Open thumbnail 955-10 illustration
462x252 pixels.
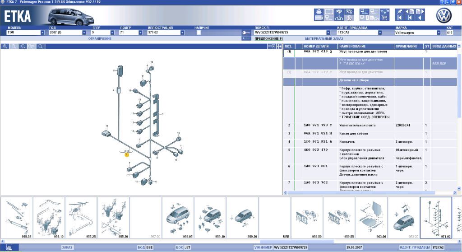tap(49, 218)
